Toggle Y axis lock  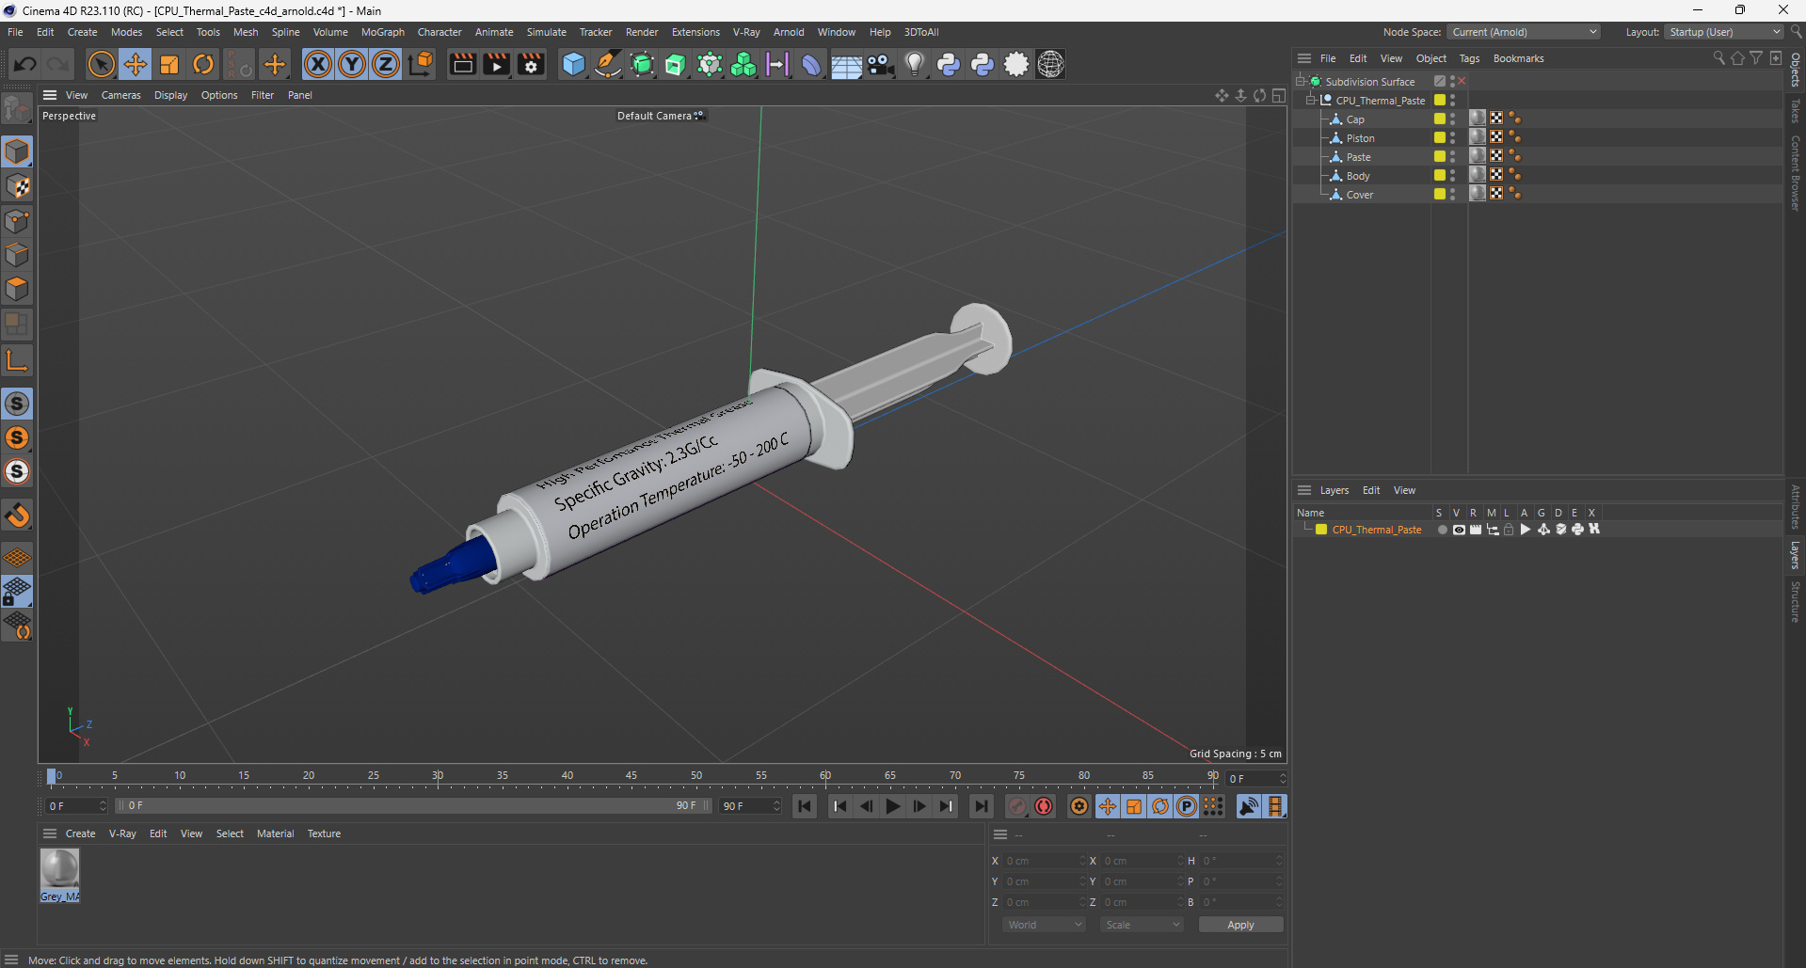point(352,64)
